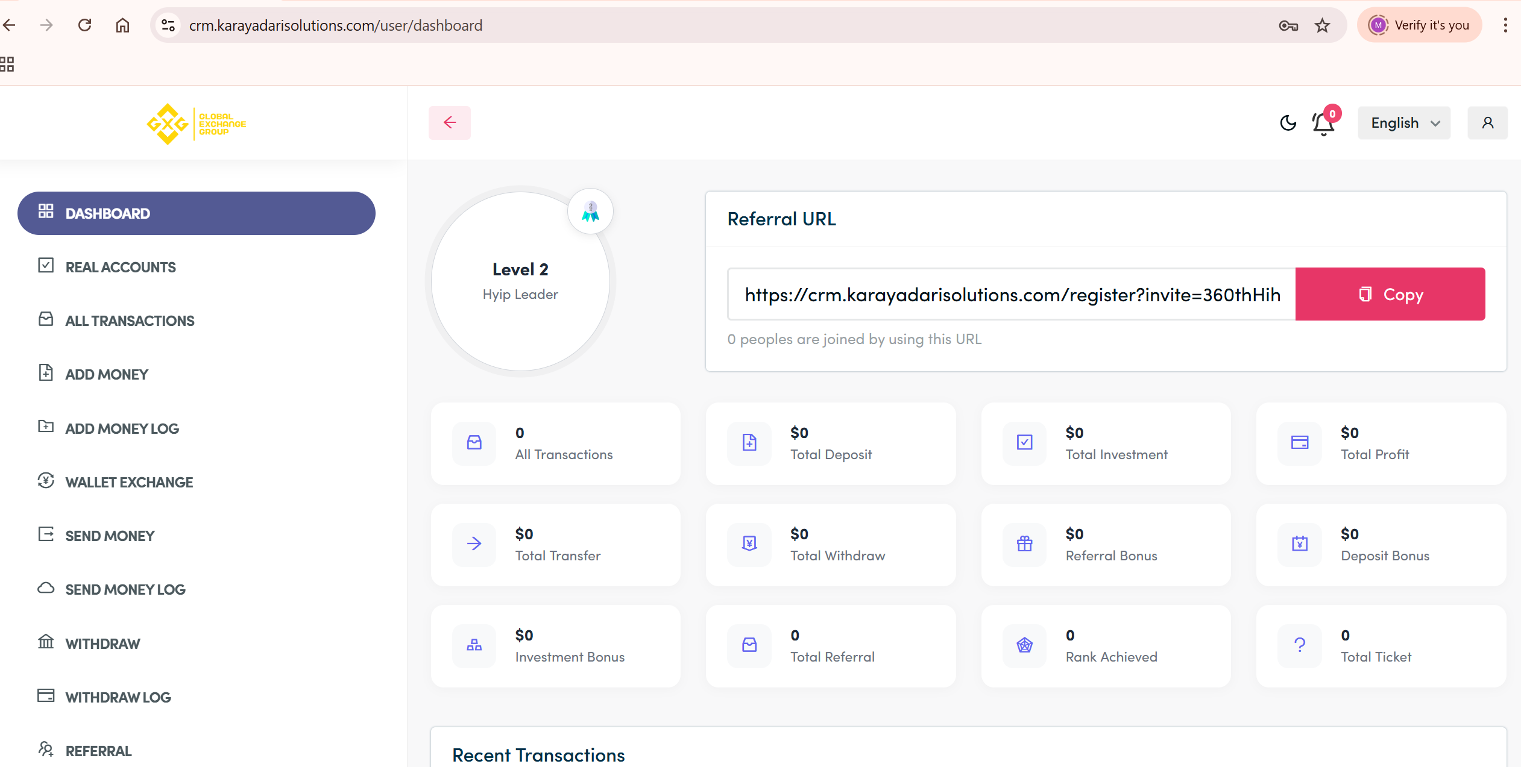The width and height of the screenshot is (1521, 767).
Task: Select the referral URL text field
Action: click(x=1012, y=294)
